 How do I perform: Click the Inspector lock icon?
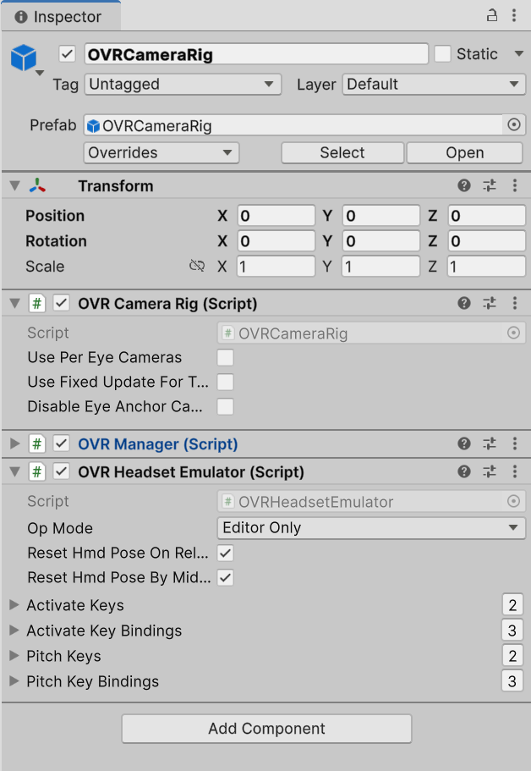[x=492, y=15]
